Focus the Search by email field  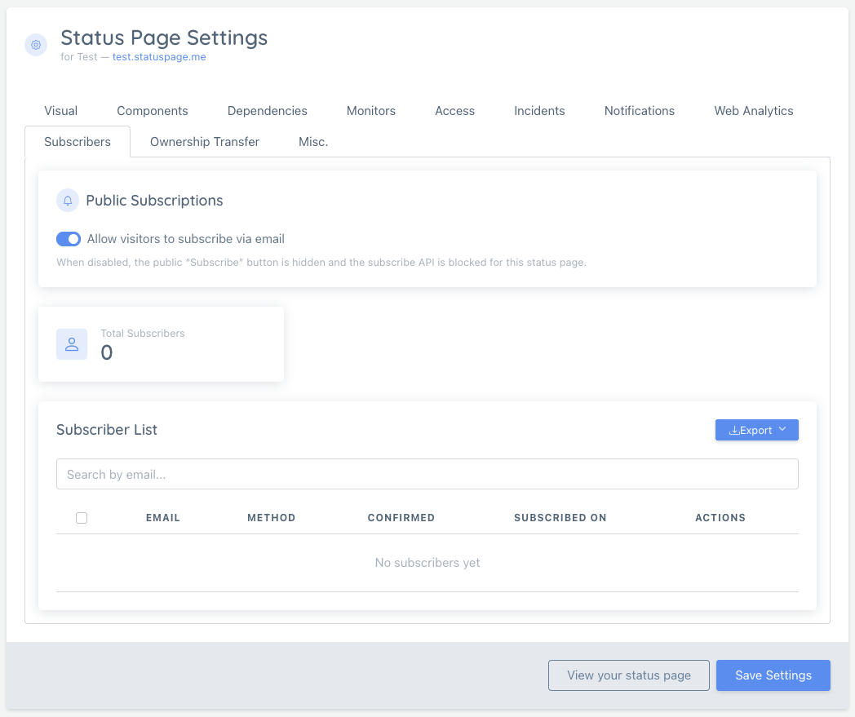pyautogui.click(x=427, y=475)
